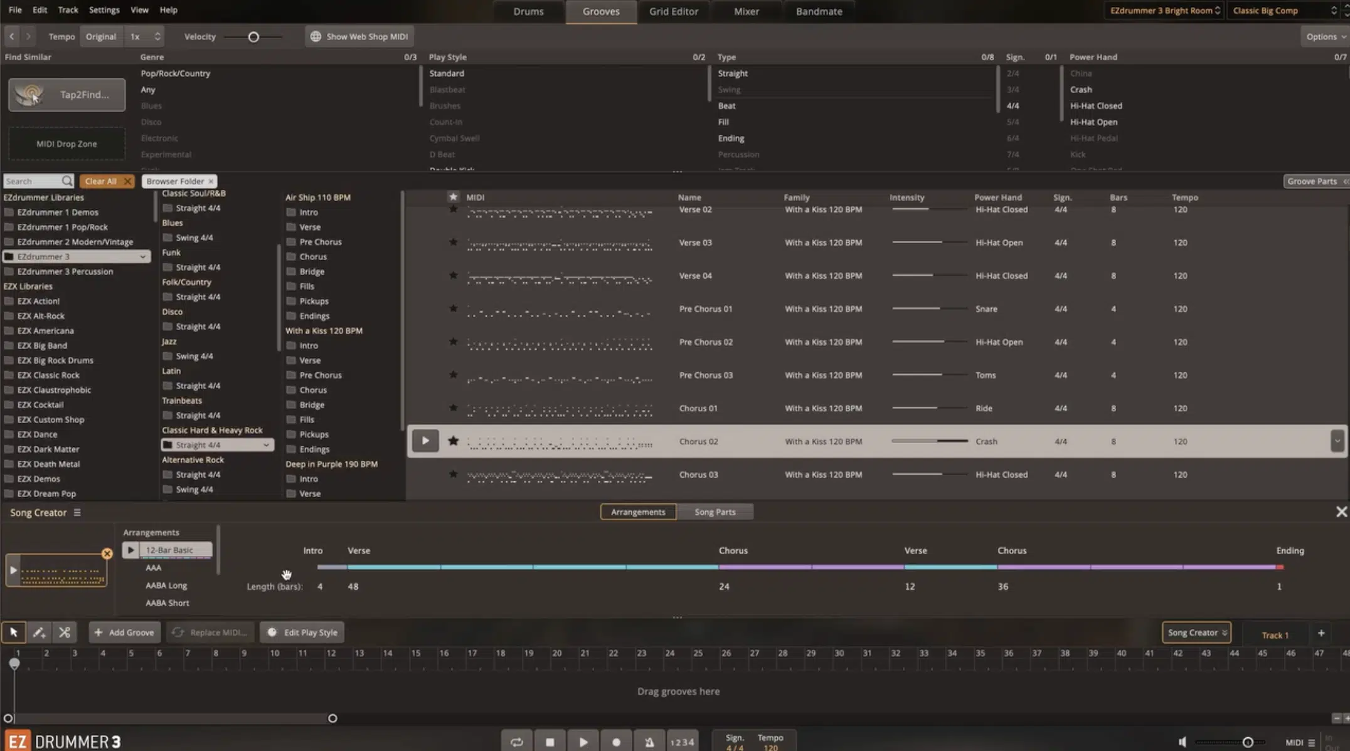The height and width of the screenshot is (751, 1350).
Task: Preview the 12-Bar Basic arrangement
Action: tap(130, 550)
